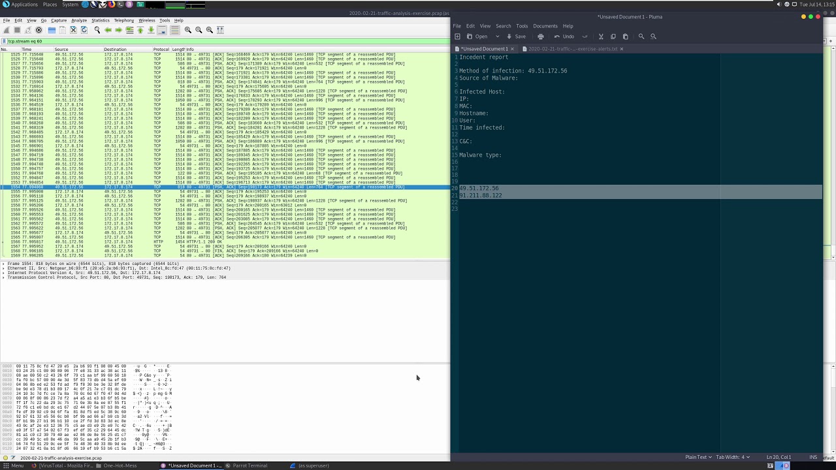
Task: Open the recent files dropdown beside Open
Action: (497, 37)
